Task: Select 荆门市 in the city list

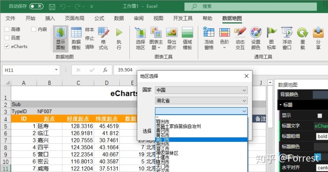Action: click(201, 140)
